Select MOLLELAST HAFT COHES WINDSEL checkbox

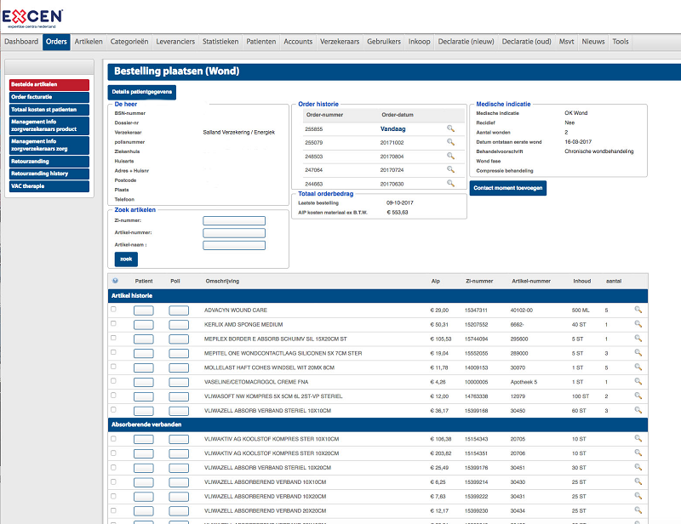pyautogui.click(x=113, y=367)
